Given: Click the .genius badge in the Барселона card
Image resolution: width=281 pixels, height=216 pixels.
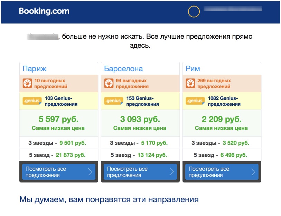Looking at the screenshot, I should pos(114,101).
